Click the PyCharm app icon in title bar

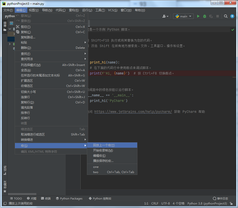(x=4, y=4)
